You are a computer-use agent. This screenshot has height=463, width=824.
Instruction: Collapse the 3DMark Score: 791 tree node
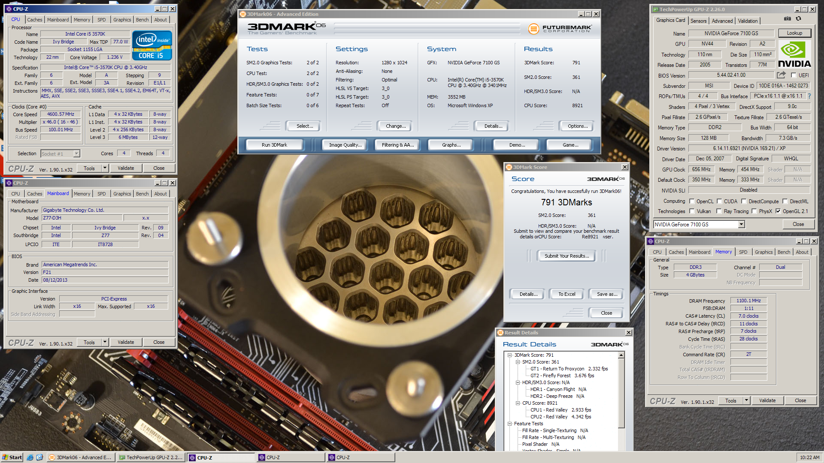coord(509,355)
